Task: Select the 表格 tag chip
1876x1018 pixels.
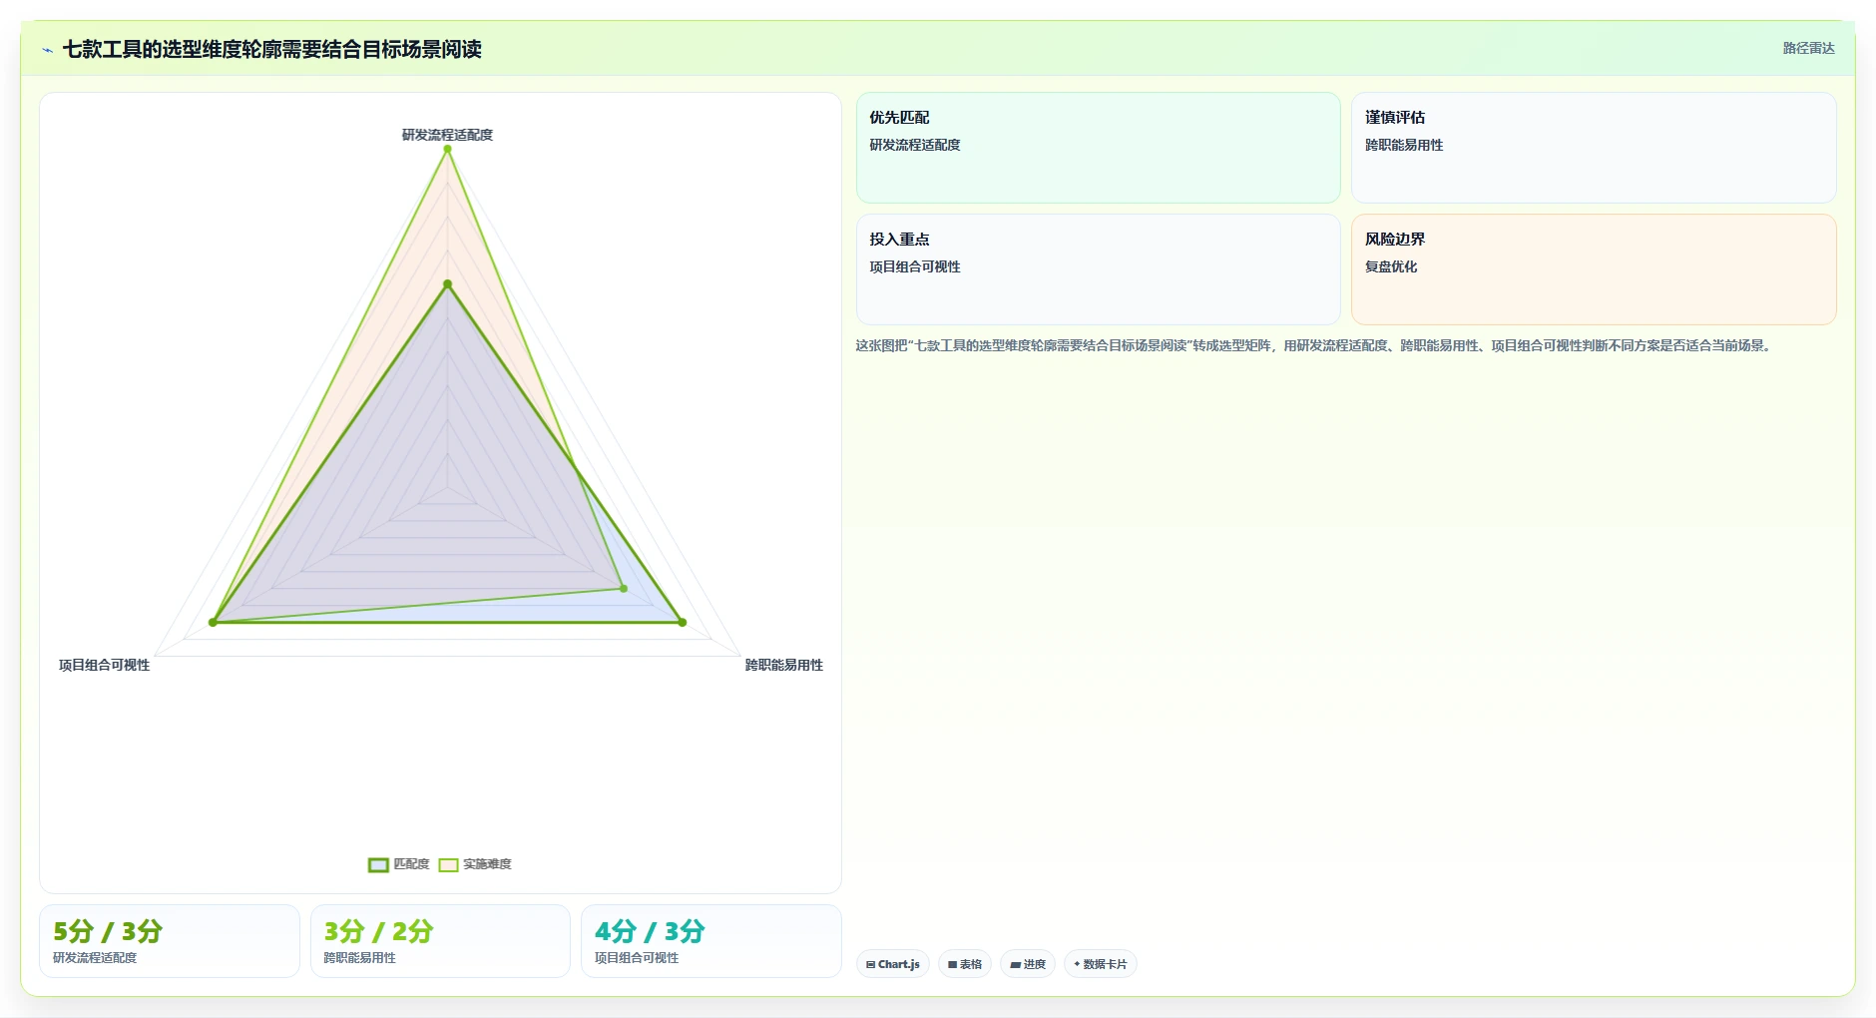Action: click(x=965, y=964)
